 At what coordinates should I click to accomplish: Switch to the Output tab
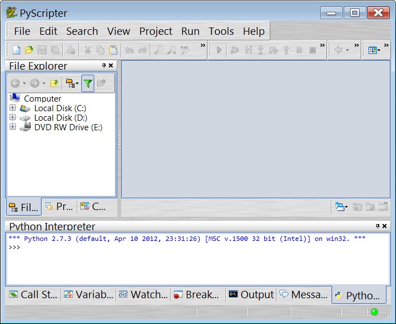(x=251, y=295)
